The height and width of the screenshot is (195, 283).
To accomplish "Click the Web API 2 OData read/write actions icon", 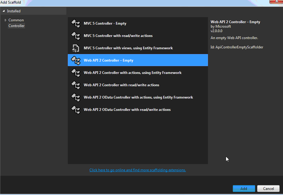I will tap(76, 110).
